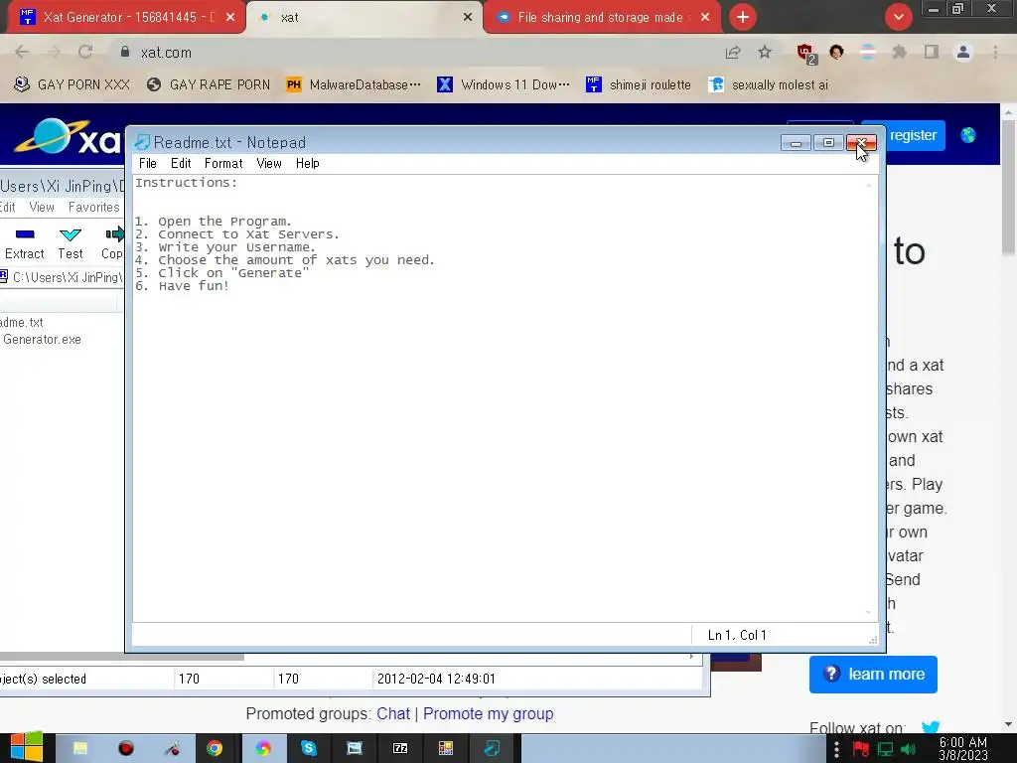Share this page using the share icon
The width and height of the screenshot is (1017, 763).
pos(733,53)
